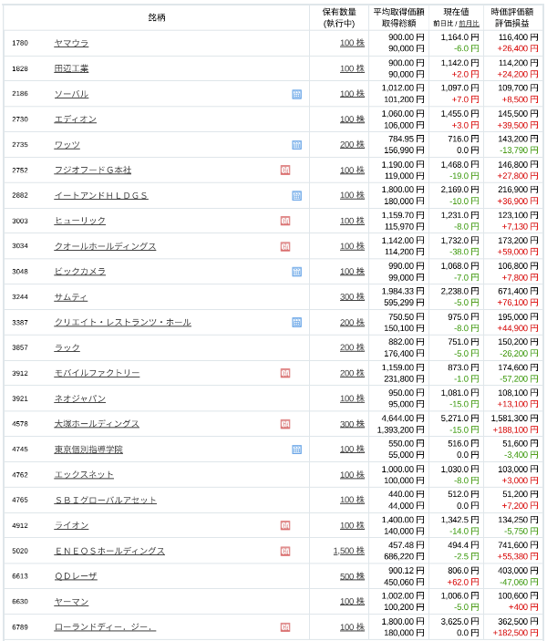Click the 100 株 quantity link for ヤマウラ
This screenshot has height=641, width=547.
coord(352,43)
